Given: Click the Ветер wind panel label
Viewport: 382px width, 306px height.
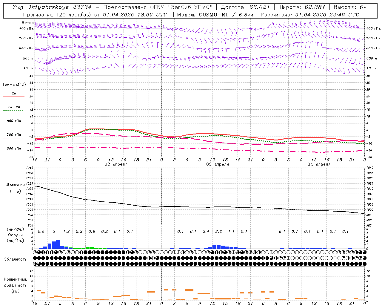Looking at the screenshot, I should coord(27,23).
